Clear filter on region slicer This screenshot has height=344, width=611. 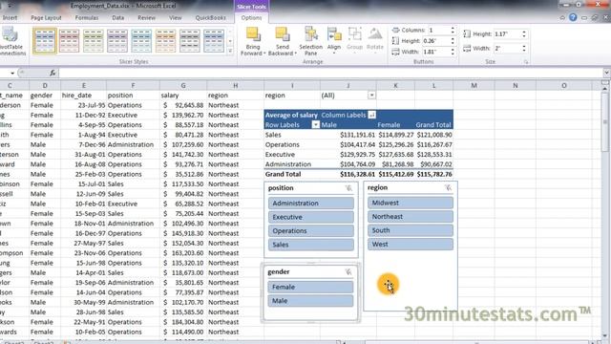click(x=448, y=188)
